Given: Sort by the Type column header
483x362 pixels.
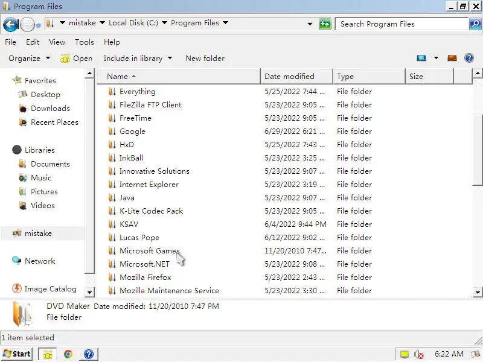Looking at the screenshot, I should click(369, 77).
